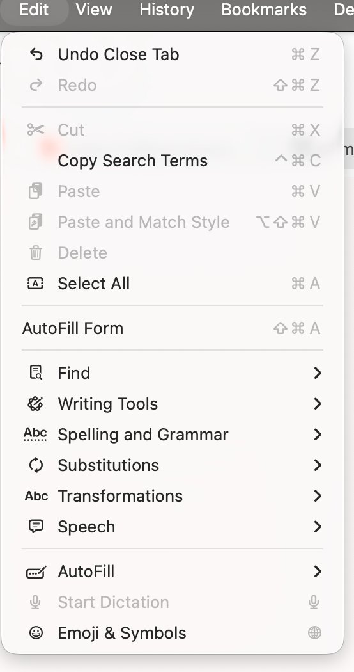
Task: Open the Substitutions submenu chevron
Action: tap(317, 465)
